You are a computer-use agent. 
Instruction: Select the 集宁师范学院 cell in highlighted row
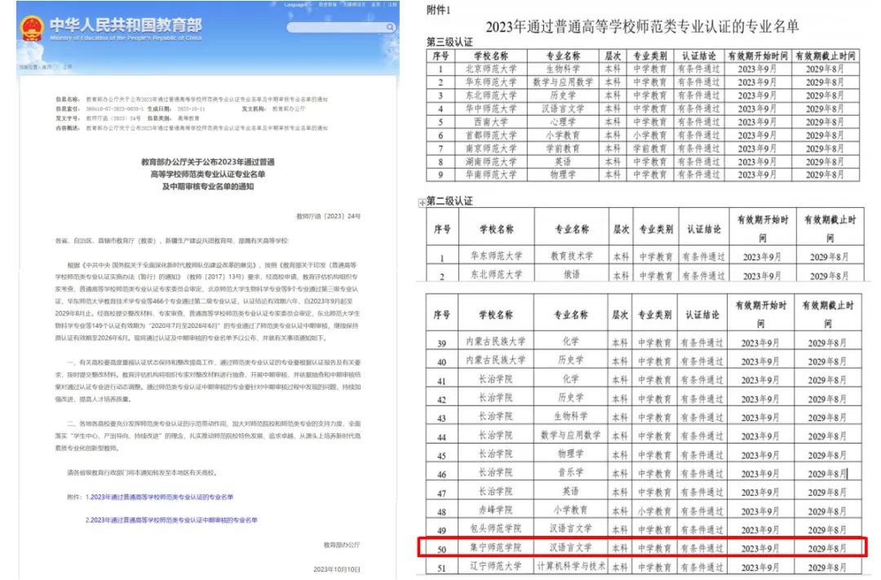495,547
